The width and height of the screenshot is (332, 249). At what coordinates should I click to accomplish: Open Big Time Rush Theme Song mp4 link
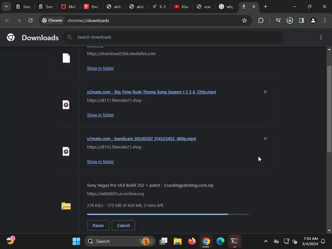[151, 92]
